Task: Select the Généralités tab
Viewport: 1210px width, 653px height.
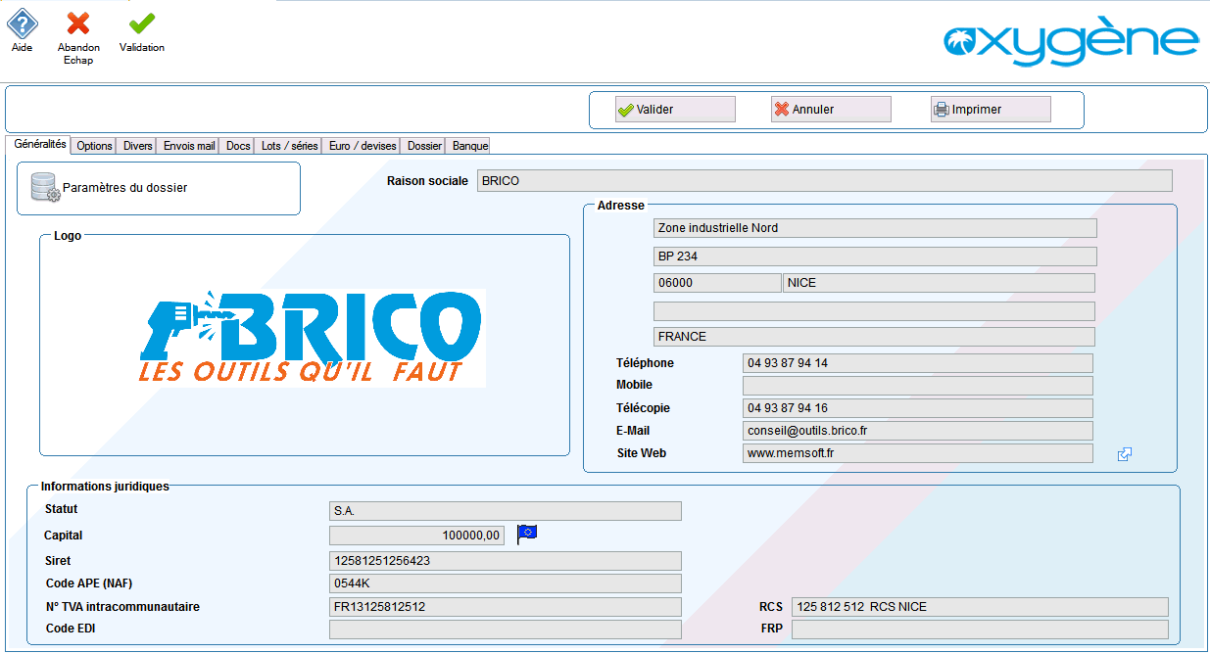Action: pos(39,145)
